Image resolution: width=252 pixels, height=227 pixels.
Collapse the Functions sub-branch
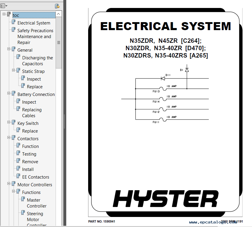pyautogui.click(x=14, y=191)
